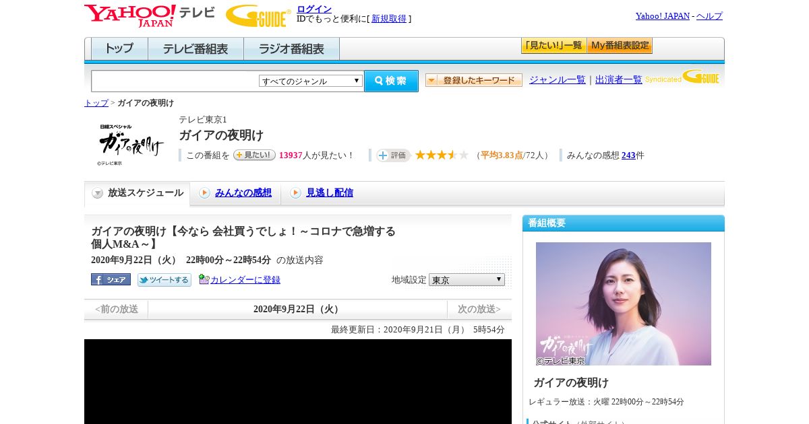Click the arrow icon on 放送スケジュール tab
Screen dimensions: 809x424
coord(98,193)
